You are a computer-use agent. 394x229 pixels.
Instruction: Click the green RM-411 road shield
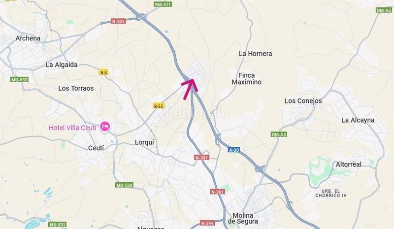[163, 4]
